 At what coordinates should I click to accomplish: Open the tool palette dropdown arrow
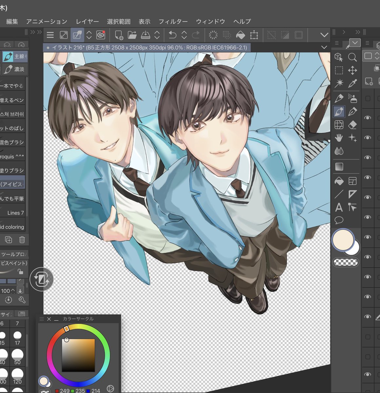(x=355, y=43)
